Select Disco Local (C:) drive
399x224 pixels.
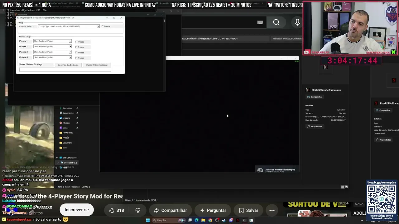tap(70, 163)
